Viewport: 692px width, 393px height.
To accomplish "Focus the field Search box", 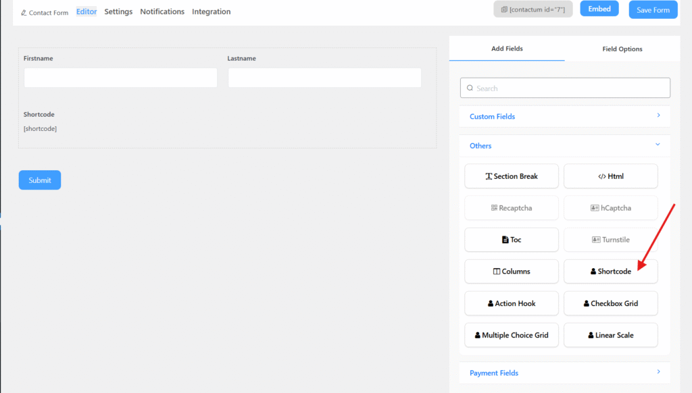I will pos(565,88).
